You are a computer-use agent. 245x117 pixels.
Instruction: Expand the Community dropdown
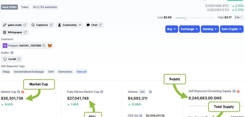pos(69,25)
